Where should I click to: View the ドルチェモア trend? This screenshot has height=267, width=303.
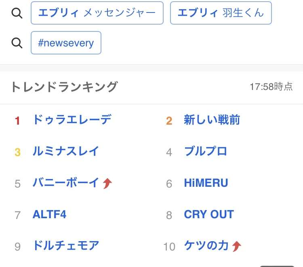click(66, 246)
